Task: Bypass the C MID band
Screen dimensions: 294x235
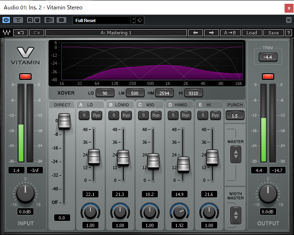Action: point(156,115)
